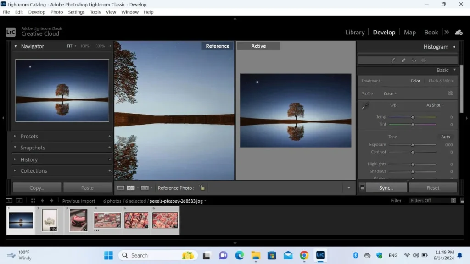The height and width of the screenshot is (264, 470).
Task: Set Navigator zoom to 300%
Action: pos(100,46)
